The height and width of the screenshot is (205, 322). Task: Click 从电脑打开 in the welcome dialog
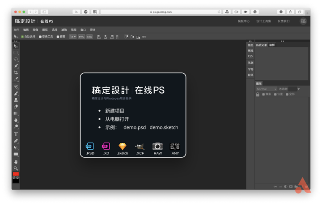click(117, 119)
